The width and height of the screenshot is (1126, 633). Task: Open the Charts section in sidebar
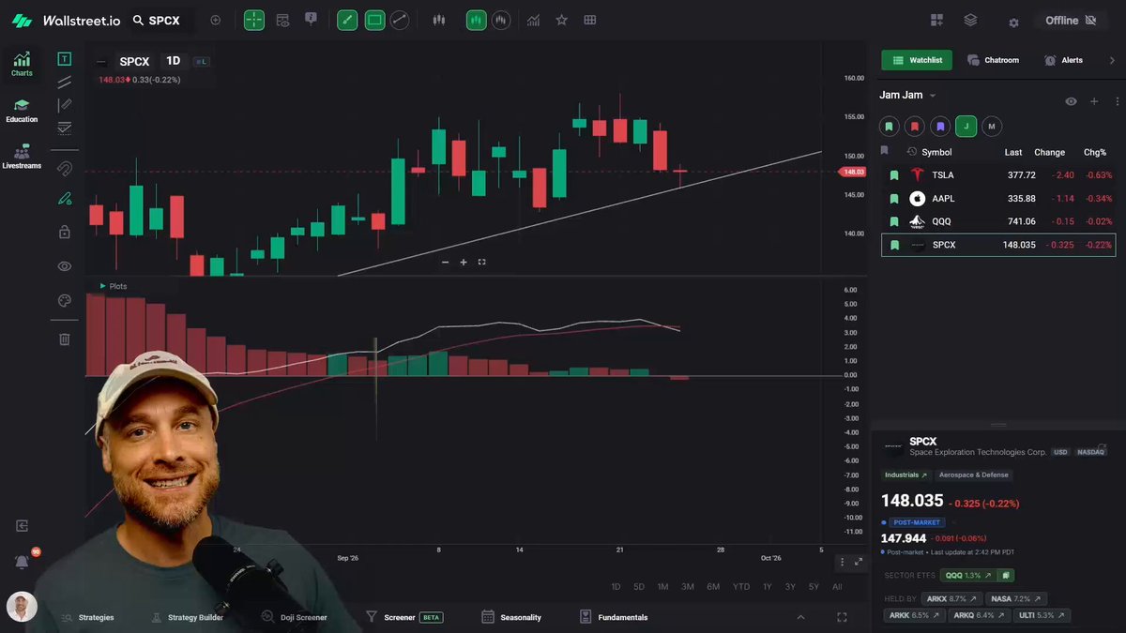pos(22,64)
